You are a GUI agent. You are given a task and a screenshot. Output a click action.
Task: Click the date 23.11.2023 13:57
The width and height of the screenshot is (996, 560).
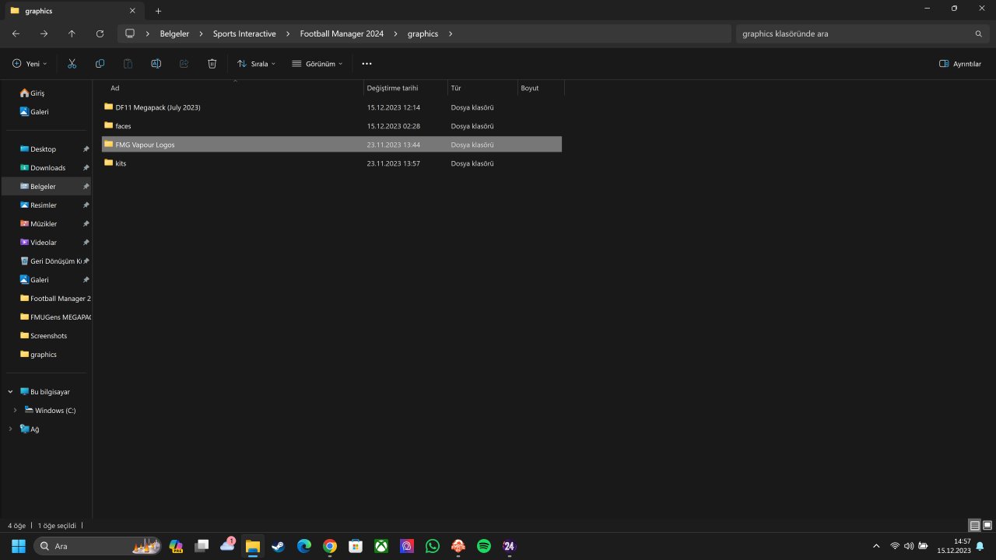tap(394, 163)
